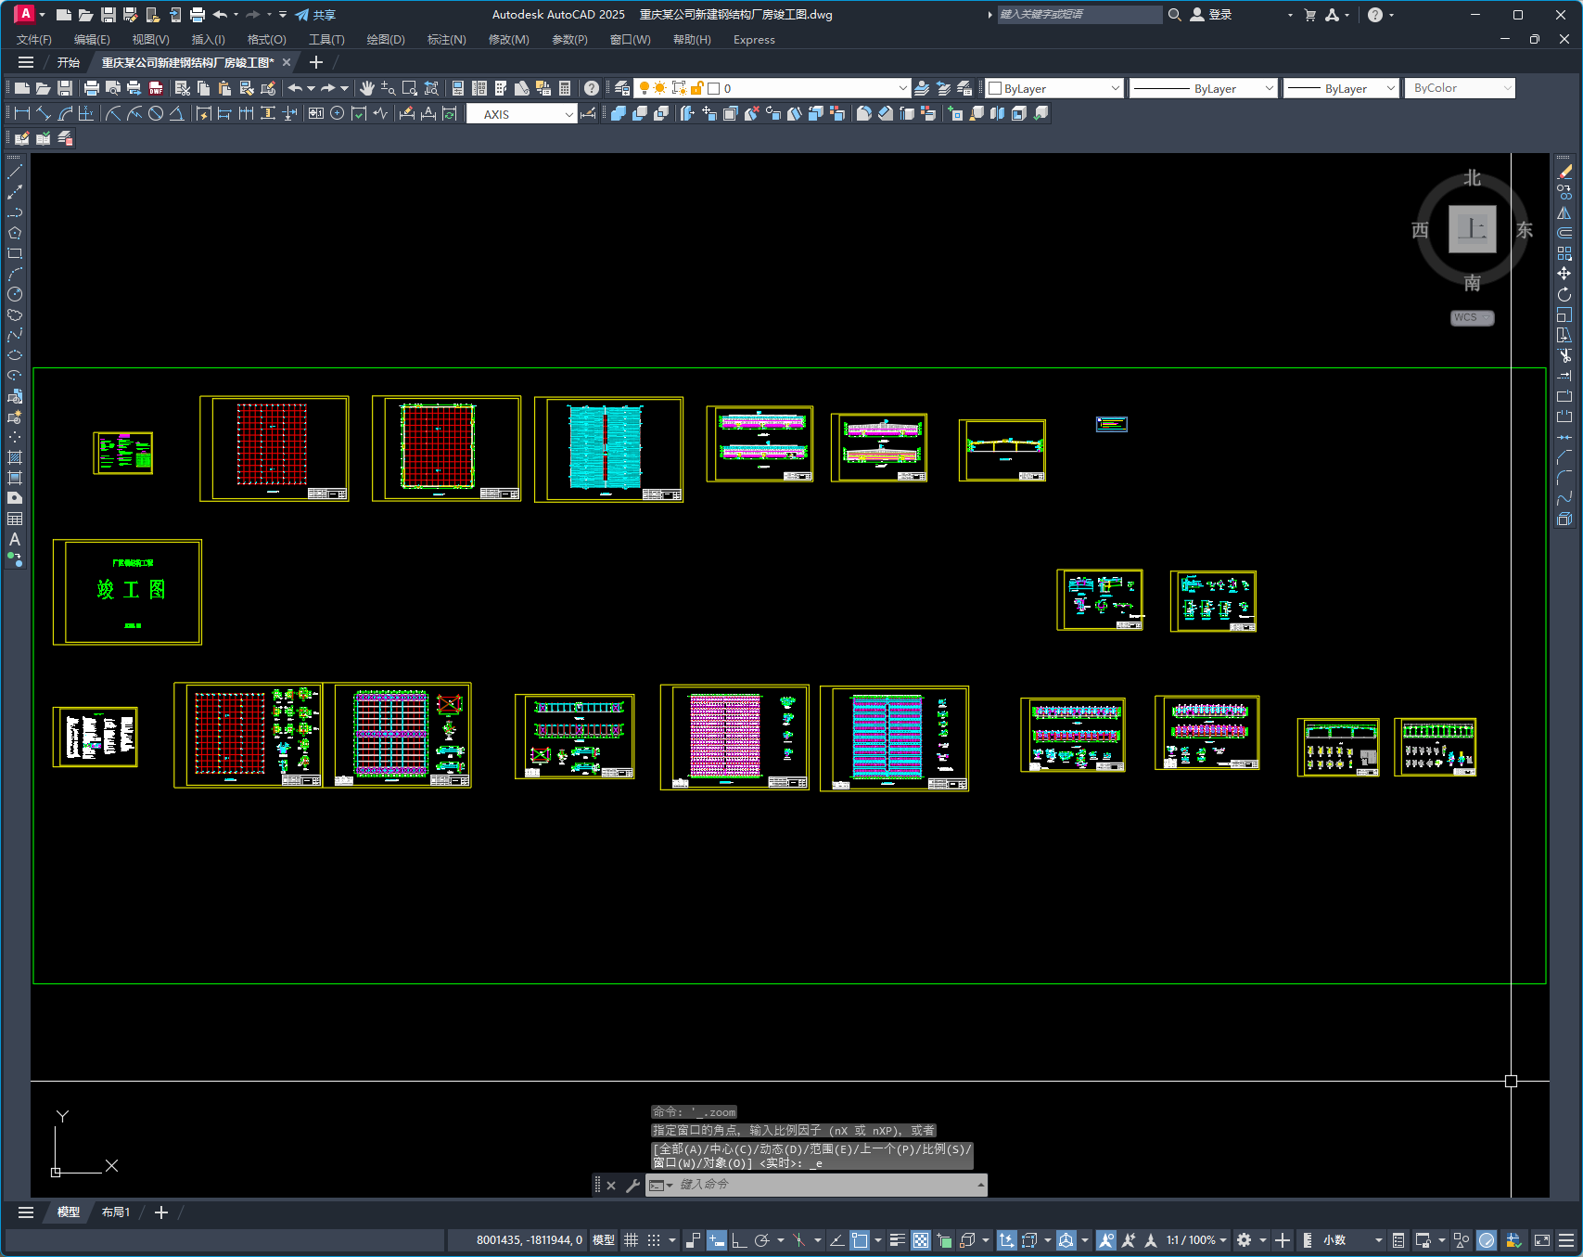Click the 登录 sign-in button
The height and width of the screenshot is (1257, 1583).
tap(1211, 15)
